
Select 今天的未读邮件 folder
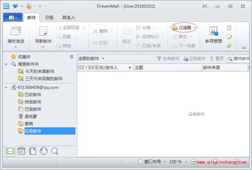pos(36,71)
